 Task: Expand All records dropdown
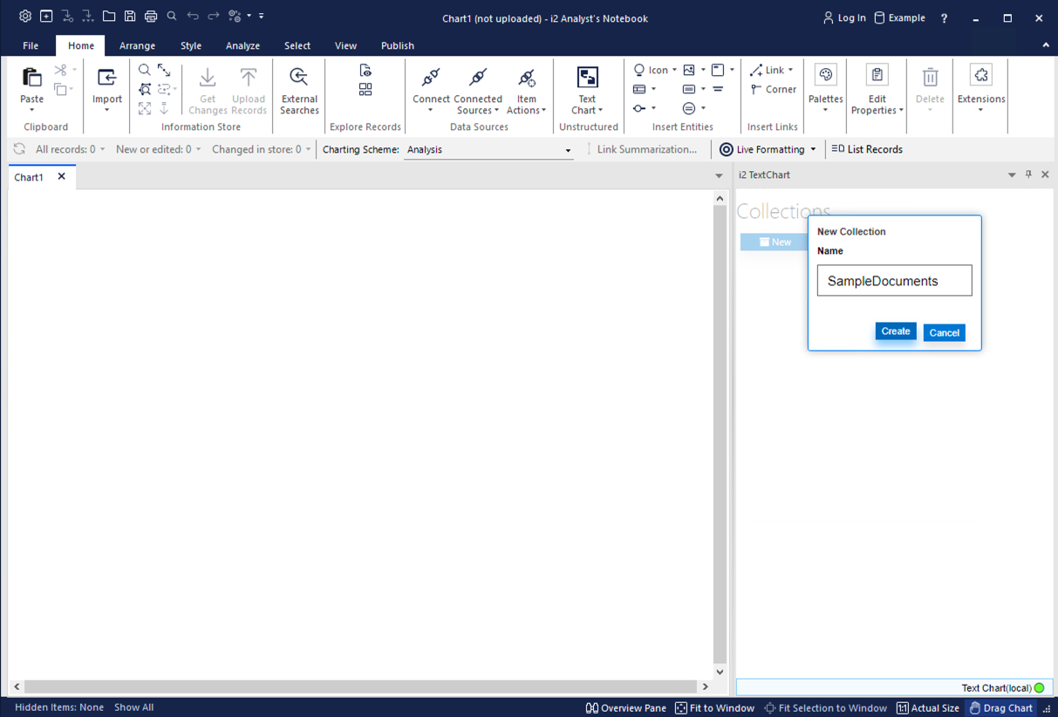102,149
